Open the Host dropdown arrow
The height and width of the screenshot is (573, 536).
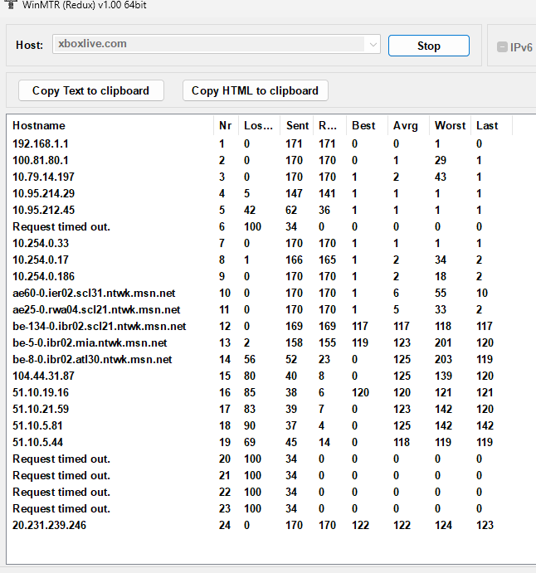pos(373,45)
